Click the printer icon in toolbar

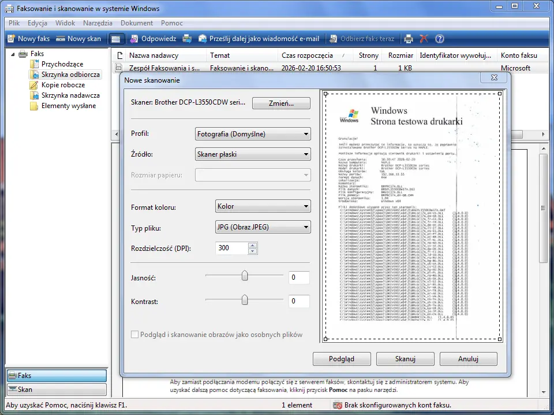tap(409, 39)
